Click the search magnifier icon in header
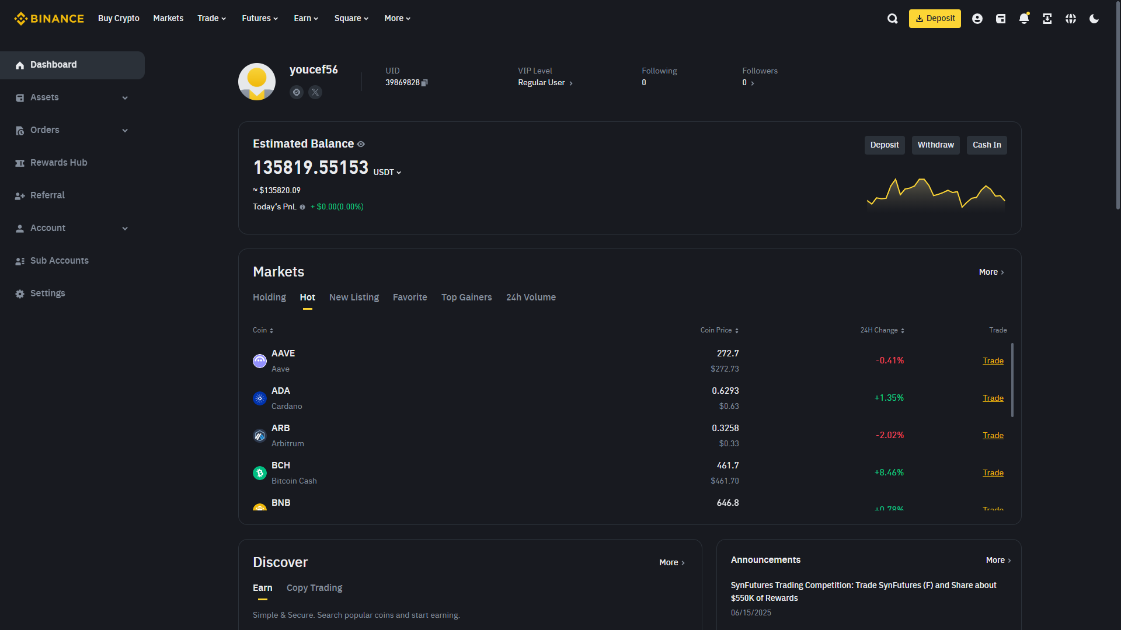The width and height of the screenshot is (1121, 630). [x=892, y=19]
